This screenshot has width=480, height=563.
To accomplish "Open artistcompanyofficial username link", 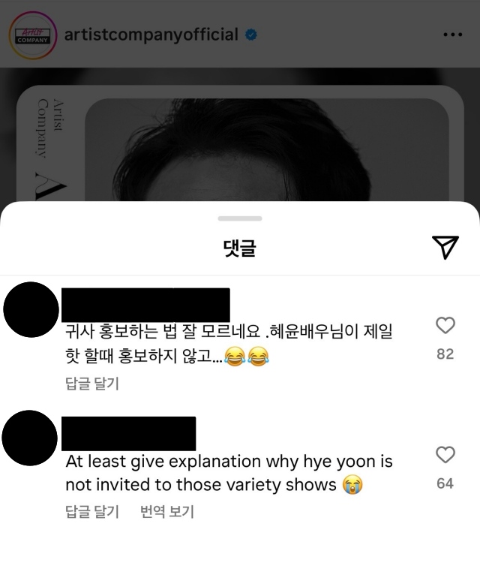I will [151, 35].
